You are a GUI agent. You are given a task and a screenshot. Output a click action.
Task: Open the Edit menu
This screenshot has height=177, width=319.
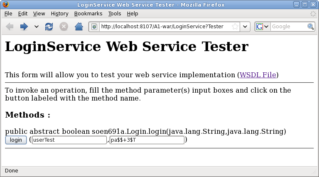23,14
